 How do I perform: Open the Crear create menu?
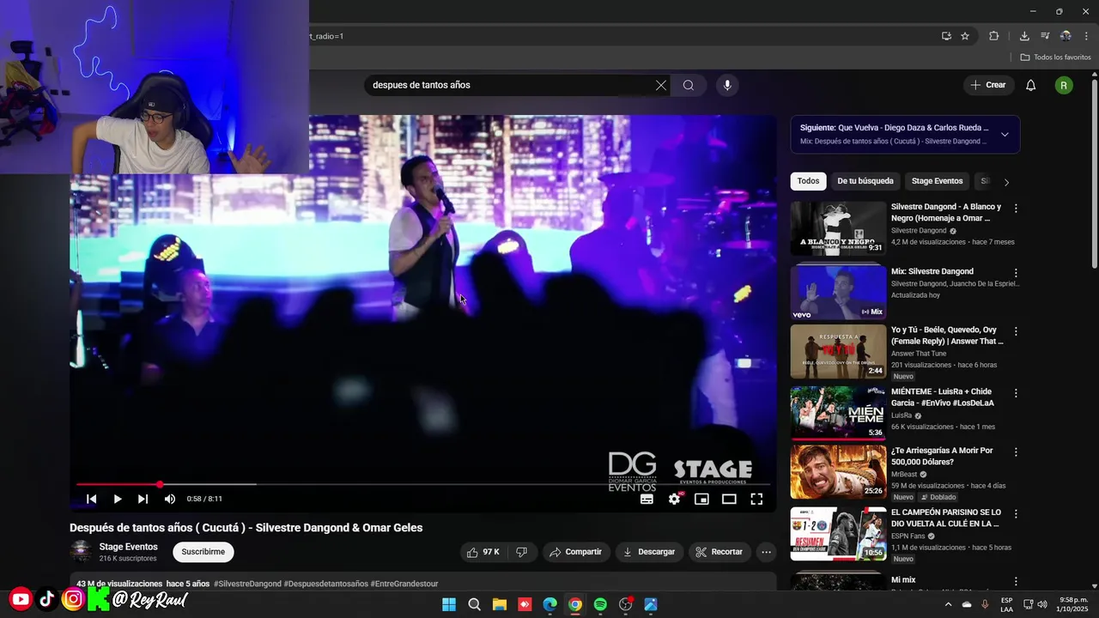987,85
